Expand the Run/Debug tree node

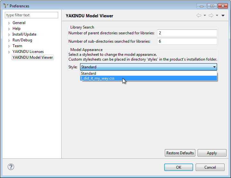tap(9, 40)
